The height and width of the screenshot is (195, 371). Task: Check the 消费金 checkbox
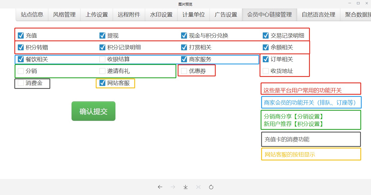point(21,83)
